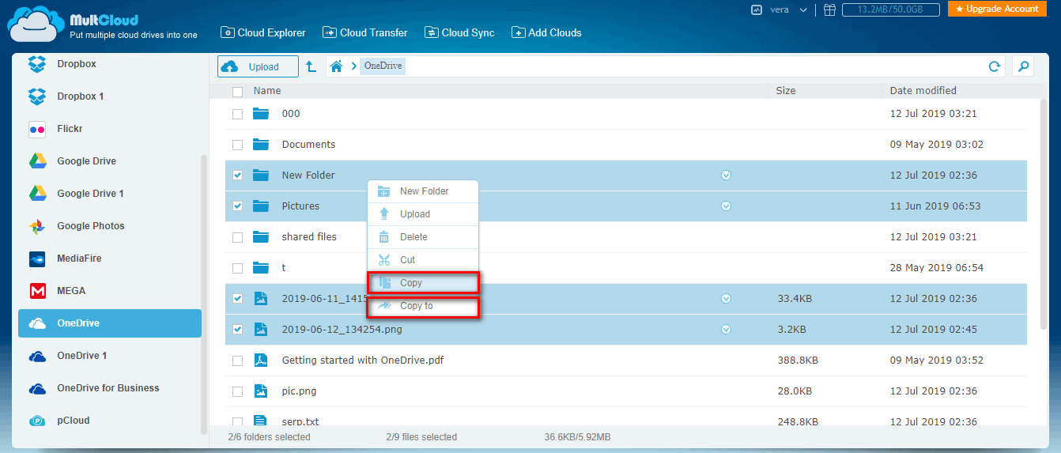Click the home icon in path bar
This screenshot has width=1061, height=453.
point(336,66)
